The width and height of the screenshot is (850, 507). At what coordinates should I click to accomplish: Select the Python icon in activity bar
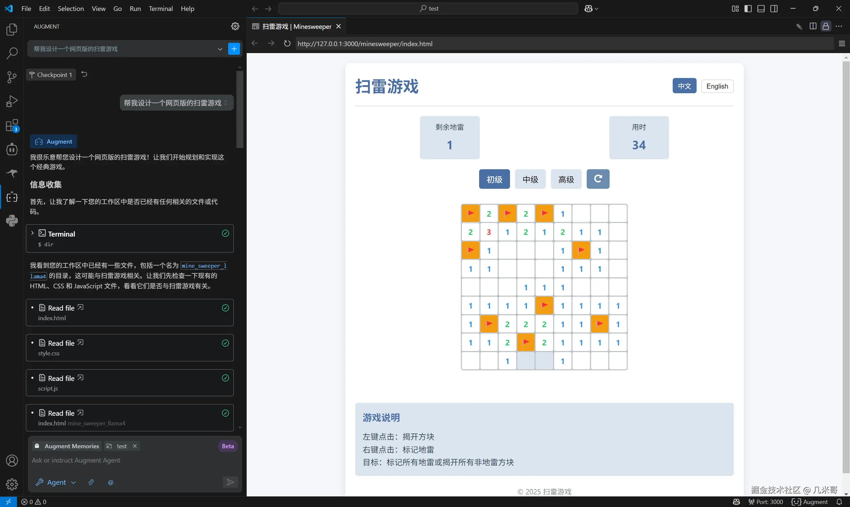11,221
